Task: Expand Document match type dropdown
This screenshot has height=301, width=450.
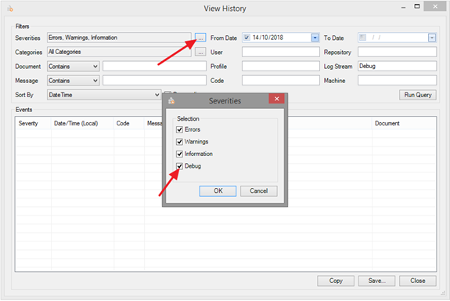Action: click(x=74, y=67)
